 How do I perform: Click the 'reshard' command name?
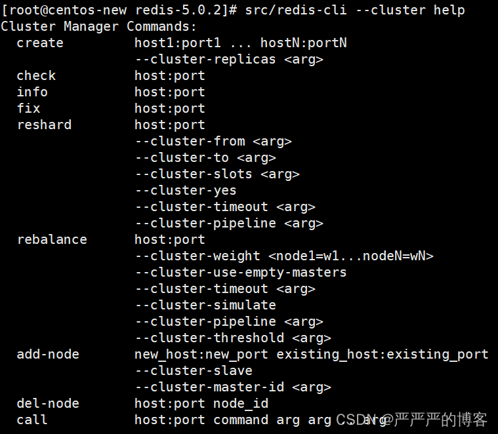coord(44,125)
